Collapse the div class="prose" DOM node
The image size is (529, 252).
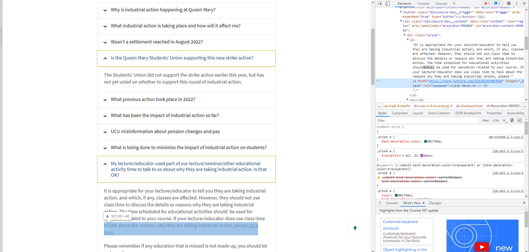[405, 35]
